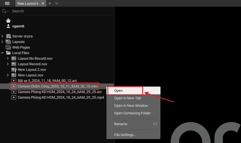Image resolution: width=241 pixels, height=143 pixels.
Task: Expand the Server oryza node
Action: pyautogui.click(x=2, y=36)
